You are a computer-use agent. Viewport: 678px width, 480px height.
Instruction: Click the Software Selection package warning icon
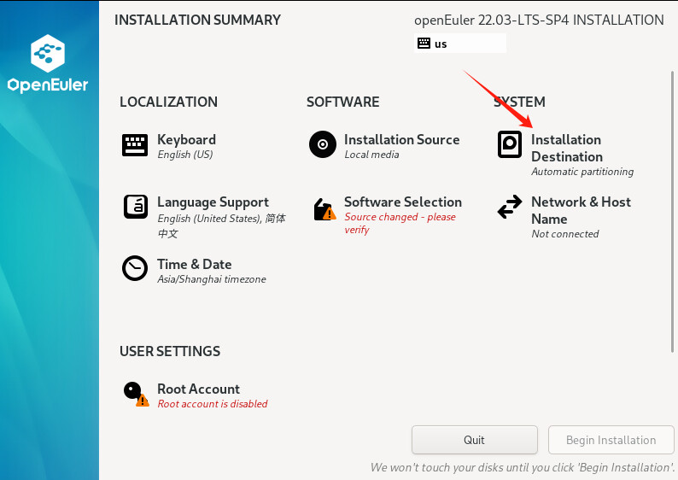324,209
